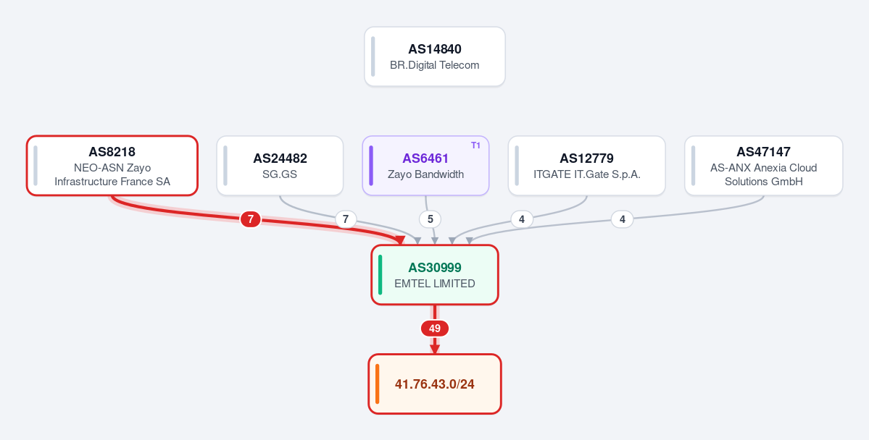Image resolution: width=869 pixels, height=440 pixels.
Task: Click the purple color bar in AS6461
Action: click(371, 166)
